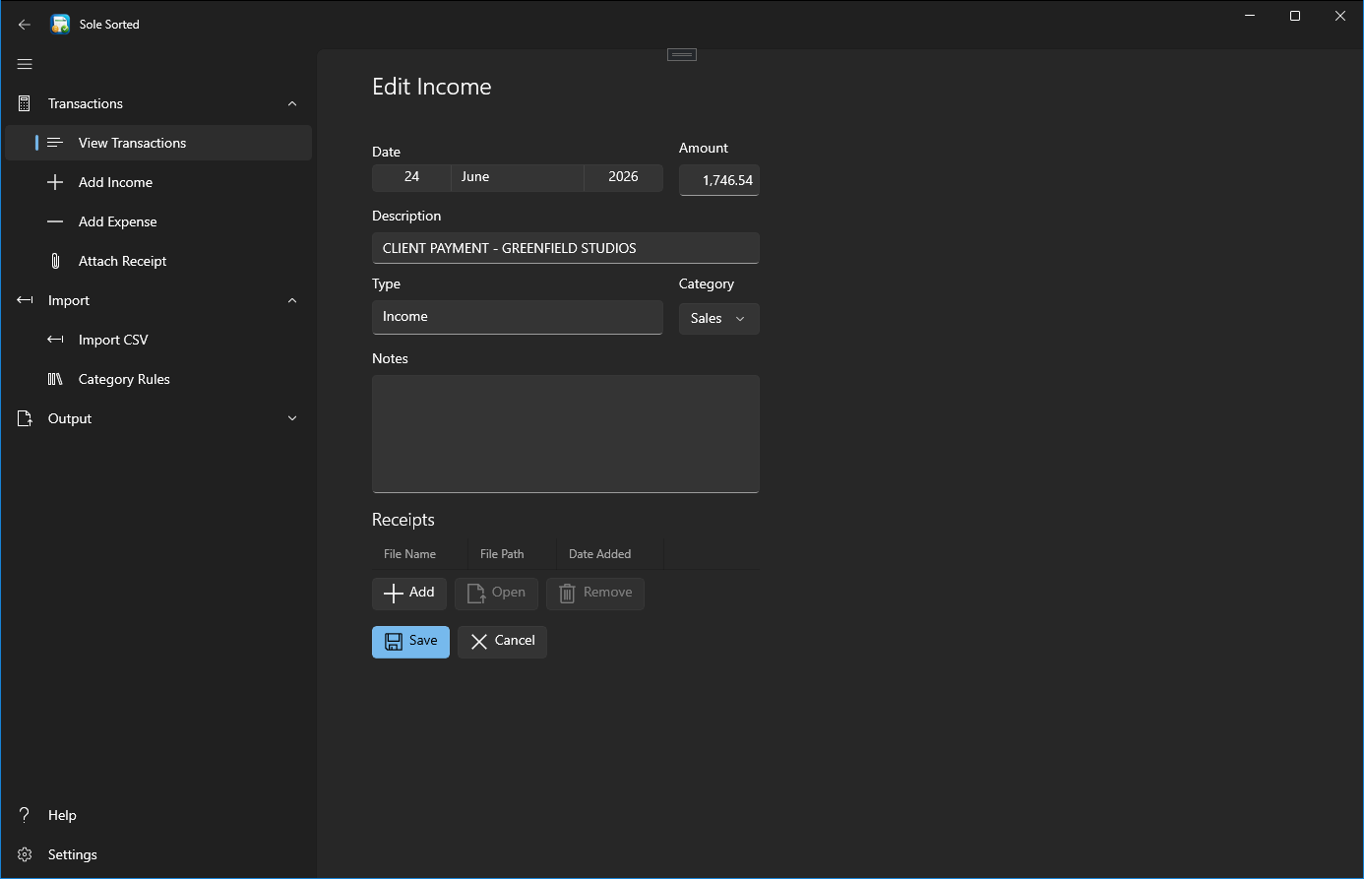Click the Sole Sorted app logo
This screenshot has width=1364, height=879.
(x=60, y=24)
